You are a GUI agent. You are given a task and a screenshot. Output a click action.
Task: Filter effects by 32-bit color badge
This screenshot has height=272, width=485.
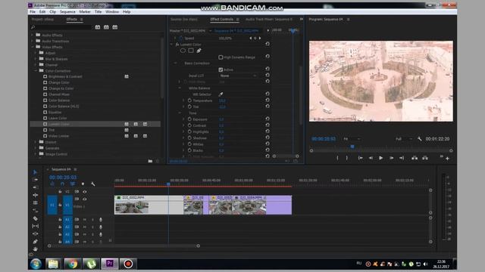click(106, 27)
